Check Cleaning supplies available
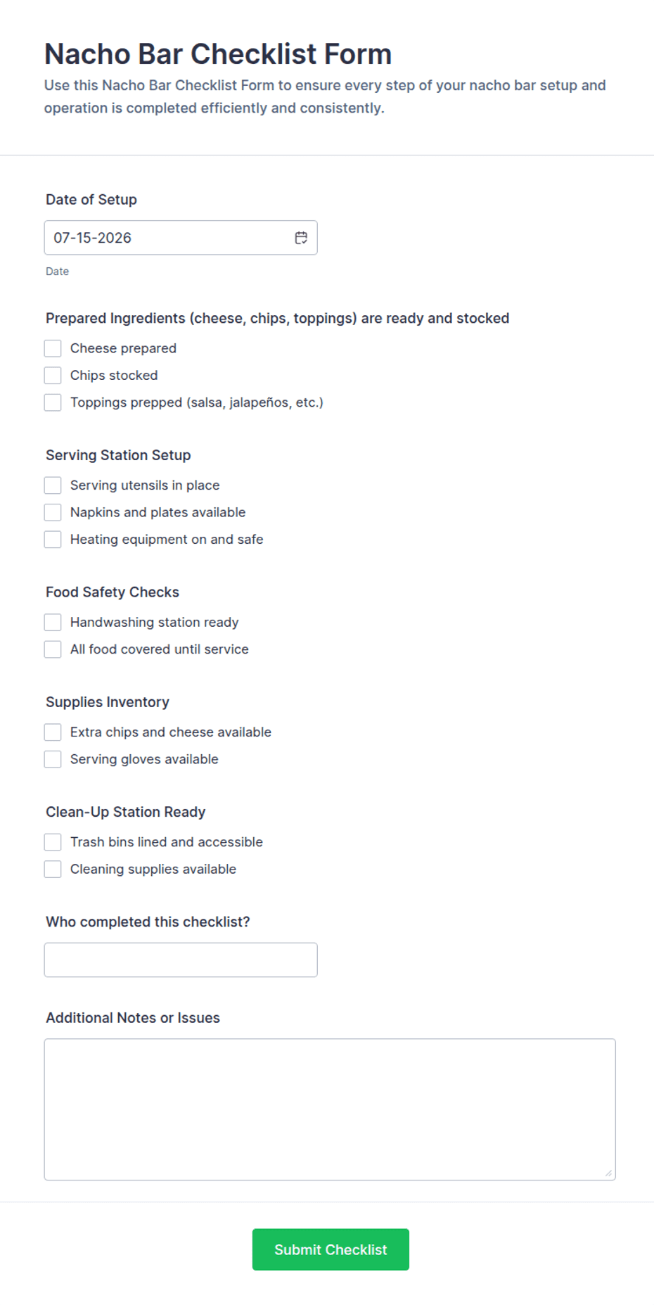 53,870
